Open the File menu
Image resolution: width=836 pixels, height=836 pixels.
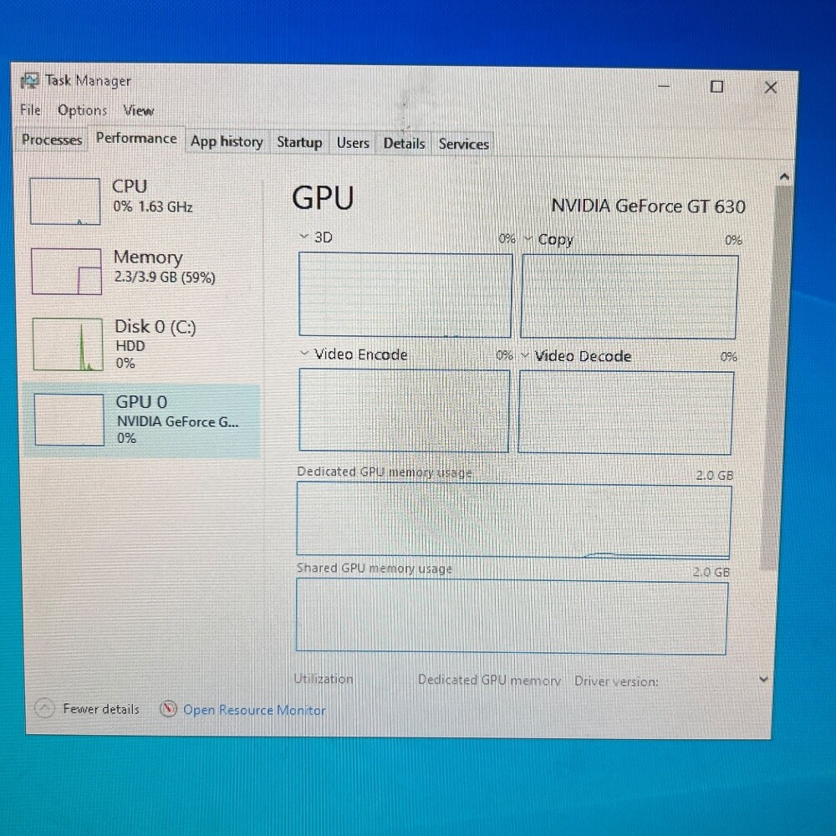pos(30,110)
